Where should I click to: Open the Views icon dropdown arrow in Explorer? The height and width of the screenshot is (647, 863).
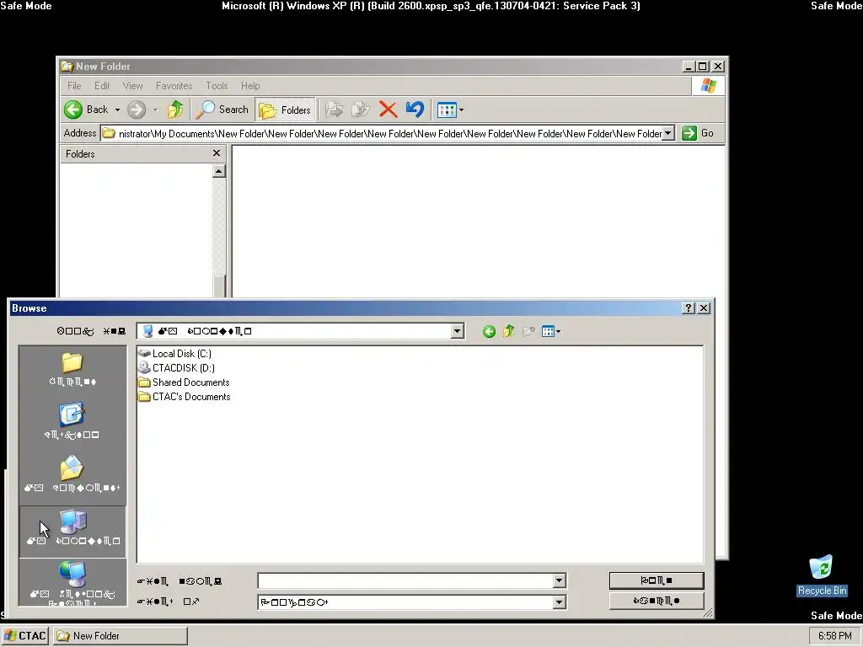click(x=461, y=110)
